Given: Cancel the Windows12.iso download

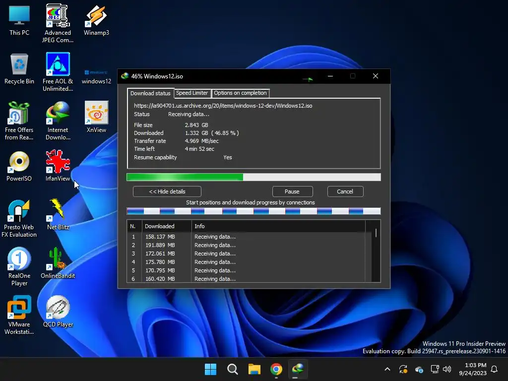Looking at the screenshot, I should click(x=345, y=191).
